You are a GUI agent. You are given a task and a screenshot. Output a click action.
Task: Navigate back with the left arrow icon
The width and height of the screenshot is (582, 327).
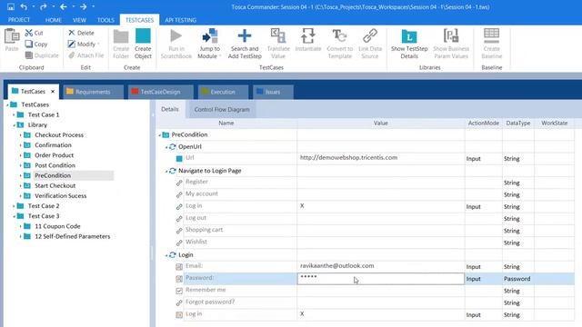[x=64, y=6]
